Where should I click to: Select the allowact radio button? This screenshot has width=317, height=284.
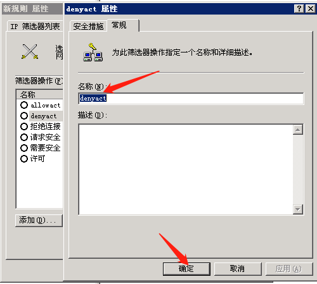tap(24, 105)
